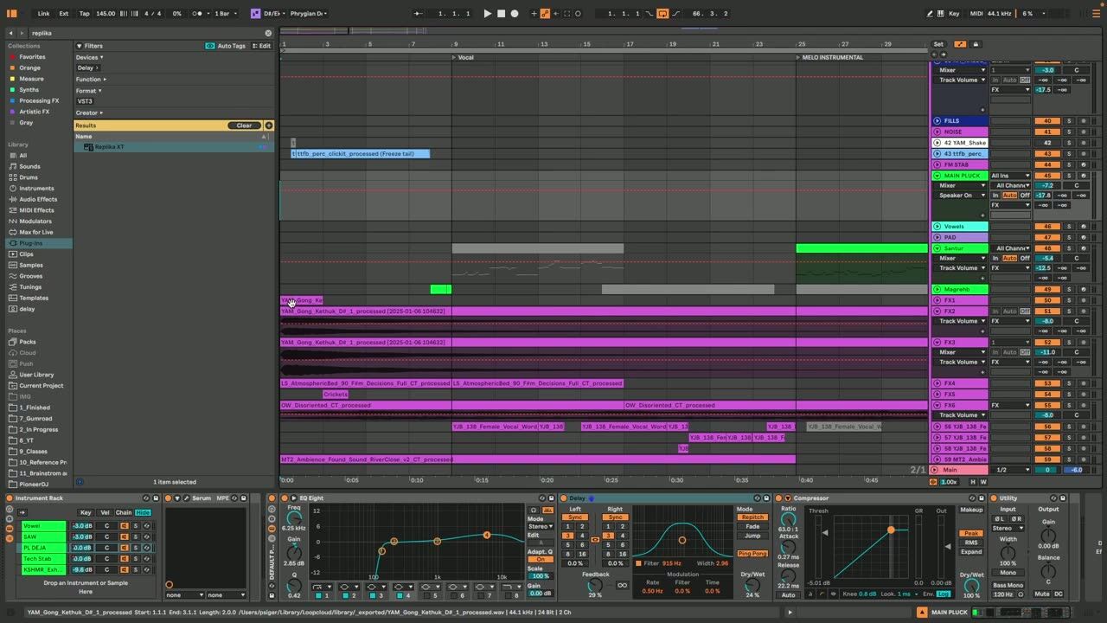The height and width of the screenshot is (623, 1107).
Task: Expand the Devices filter group
Action: [x=88, y=57]
